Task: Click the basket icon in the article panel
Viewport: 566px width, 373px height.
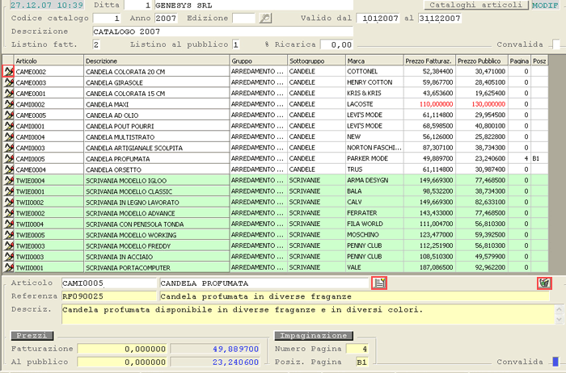Action: (544, 283)
